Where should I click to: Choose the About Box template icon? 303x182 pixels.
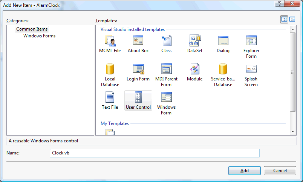point(138,40)
